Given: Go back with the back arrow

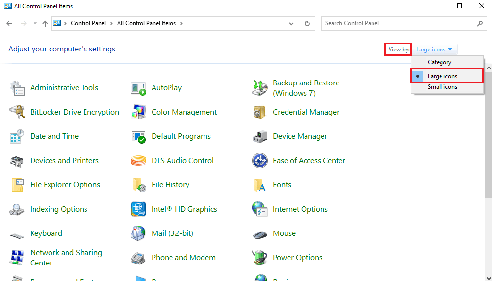Looking at the screenshot, I should click(x=9, y=23).
